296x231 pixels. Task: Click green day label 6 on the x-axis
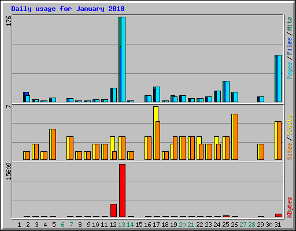62,225
